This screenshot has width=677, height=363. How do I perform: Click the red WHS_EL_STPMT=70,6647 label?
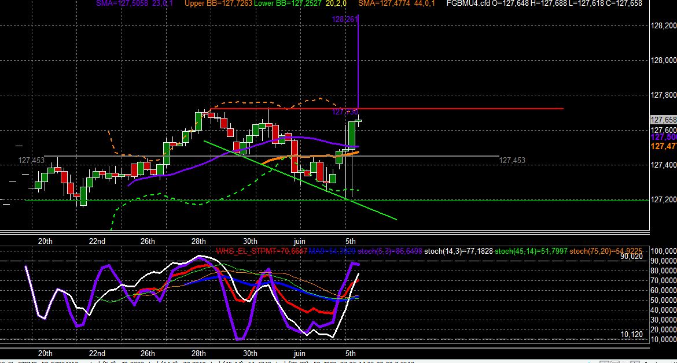tap(262, 251)
